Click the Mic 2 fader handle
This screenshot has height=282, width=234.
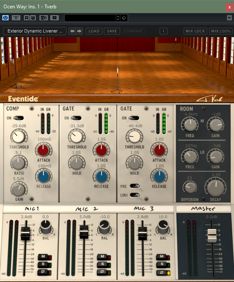[x=84, y=232]
